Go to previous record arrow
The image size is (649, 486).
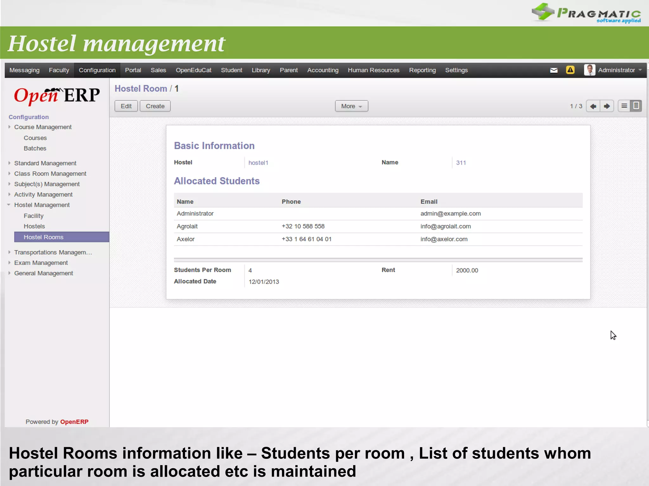coord(593,106)
